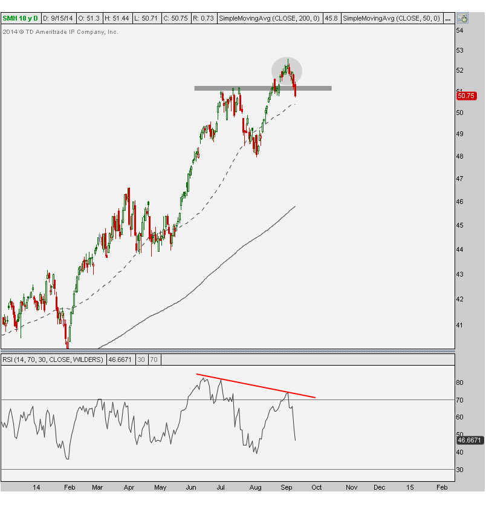The height and width of the screenshot is (506, 486).
Task: Select the 30 oversold box in RSI header
Action: (141, 360)
